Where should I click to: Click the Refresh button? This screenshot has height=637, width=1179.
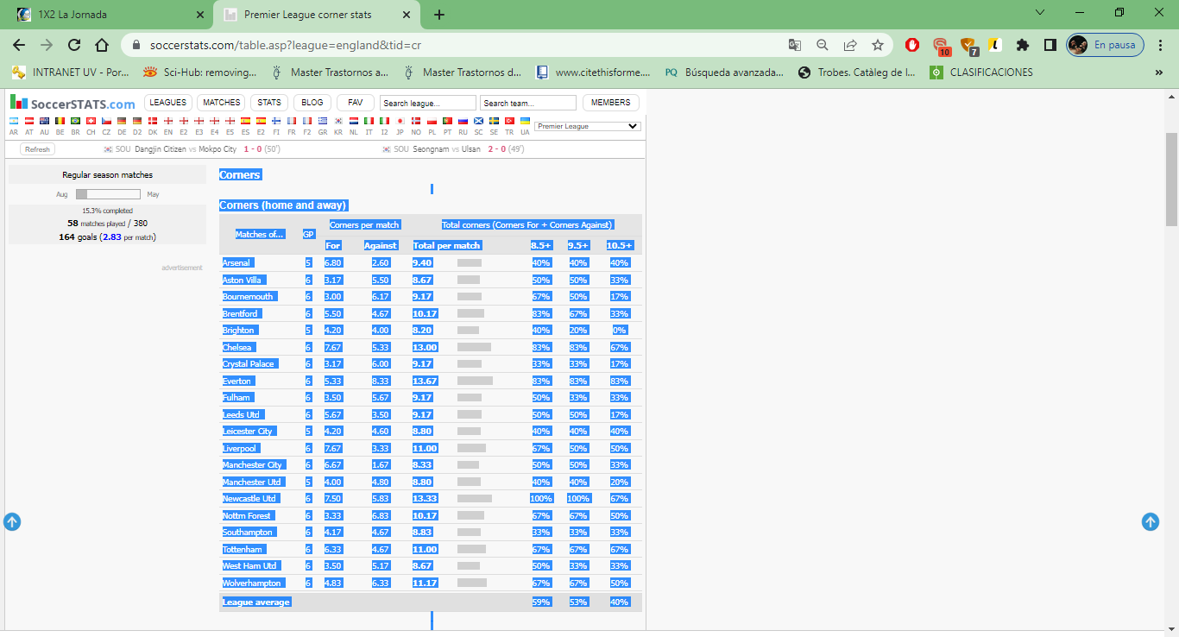pos(37,149)
